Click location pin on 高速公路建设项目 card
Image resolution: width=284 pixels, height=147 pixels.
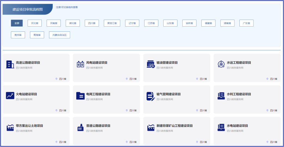coord(56,79)
